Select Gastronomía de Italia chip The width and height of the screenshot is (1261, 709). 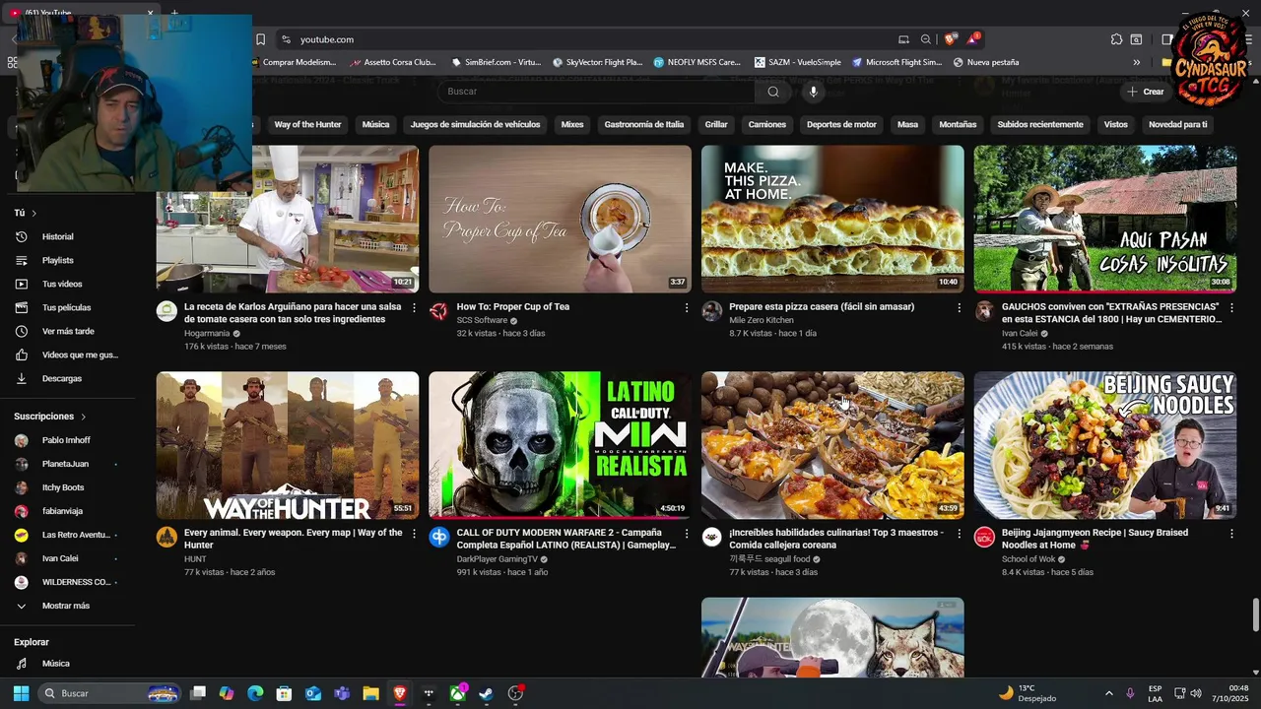click(643, 125)
